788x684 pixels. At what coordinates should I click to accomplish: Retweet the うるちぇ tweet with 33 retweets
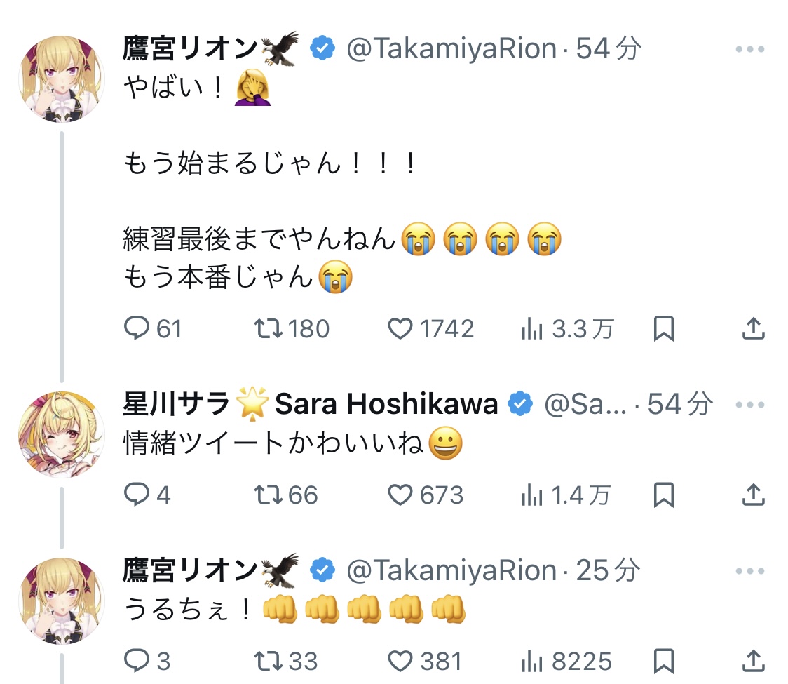(x=266, y=661)
